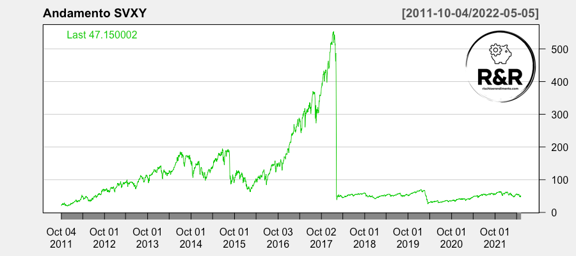Screen dimensions: 576x256
Task: Select the Oct 01 2012 axis label
Action: (104, 237)
